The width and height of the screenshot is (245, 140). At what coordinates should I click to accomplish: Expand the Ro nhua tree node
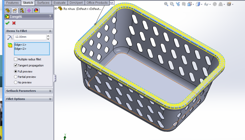(x=56, y=9)
